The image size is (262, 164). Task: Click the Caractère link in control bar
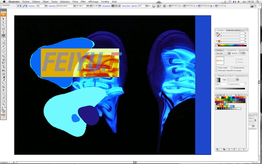[x=52, y=6]
